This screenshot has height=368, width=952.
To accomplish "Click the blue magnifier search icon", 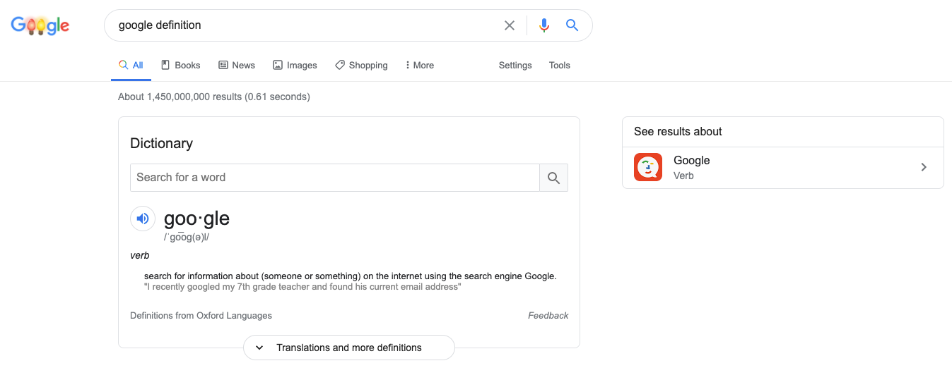I will (572, 25).
